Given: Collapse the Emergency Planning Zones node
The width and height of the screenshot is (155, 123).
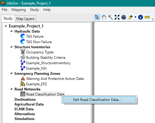Looking at the screenshot, I should (11, 73).
